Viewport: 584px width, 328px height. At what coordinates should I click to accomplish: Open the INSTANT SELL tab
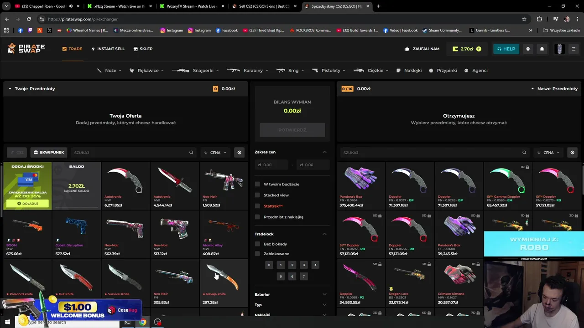(108, 49)
